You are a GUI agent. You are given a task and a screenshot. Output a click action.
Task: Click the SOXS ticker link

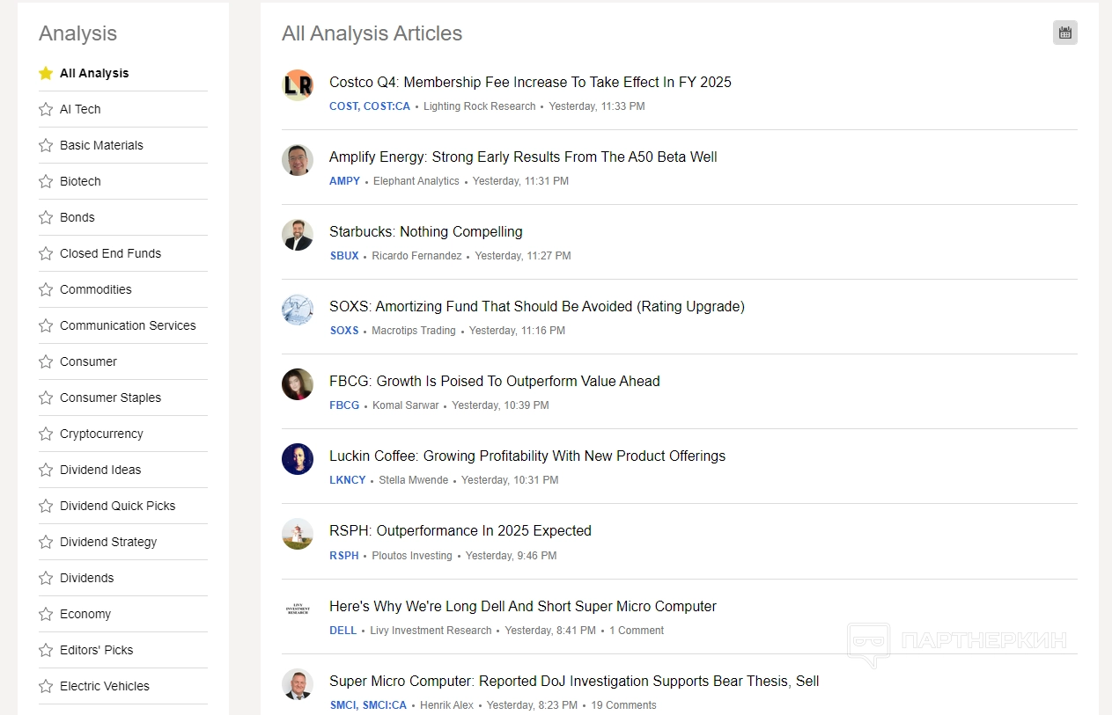click(344, 331)
